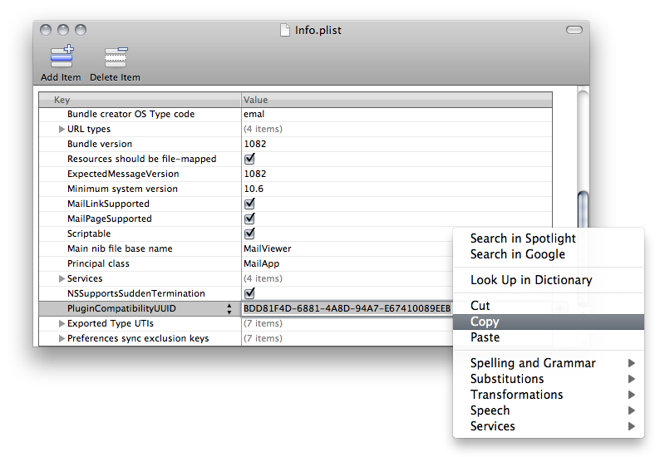The image size is (665, 457).
Task: Select the Bundle creator OS Type code row
Action: click(x=295, y=114)
